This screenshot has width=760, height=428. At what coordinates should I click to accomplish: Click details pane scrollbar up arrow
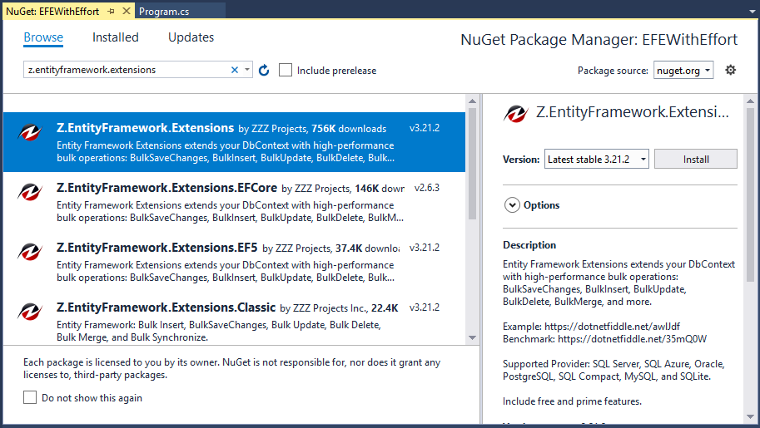coord(750,101)
